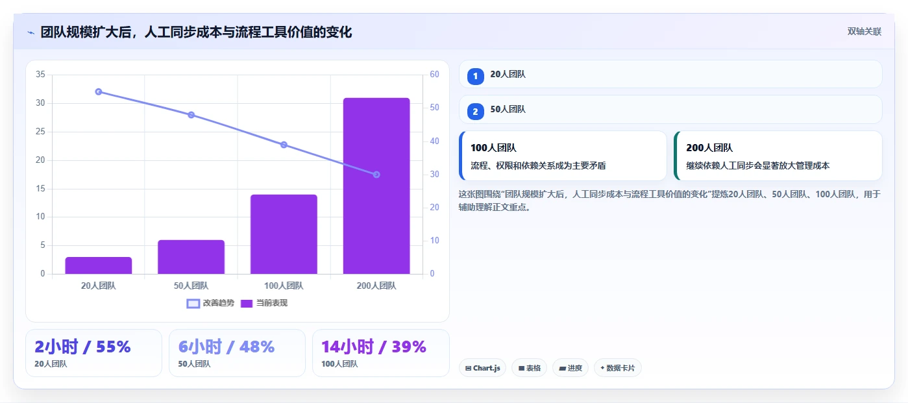Screen dimensions: 908x403
Task: Click the trend line point above 200人团队
Action: pyautogui.click(x=376, y=175)
